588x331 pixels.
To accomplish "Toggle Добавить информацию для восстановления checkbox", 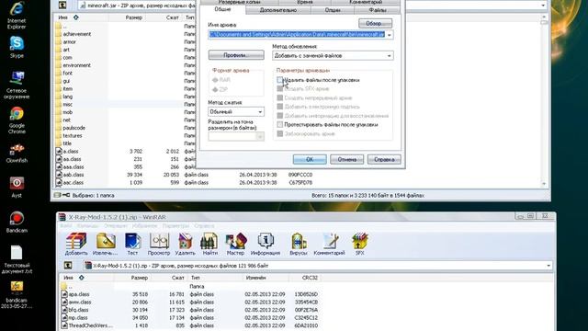I will coord(279,116).
